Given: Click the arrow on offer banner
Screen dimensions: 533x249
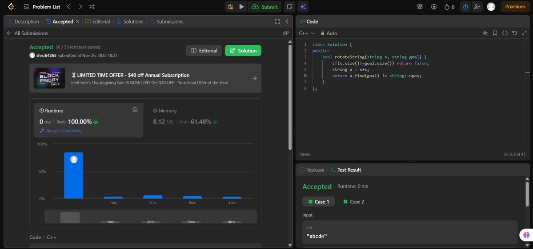Looking at the screenshot, I should 254,78.
